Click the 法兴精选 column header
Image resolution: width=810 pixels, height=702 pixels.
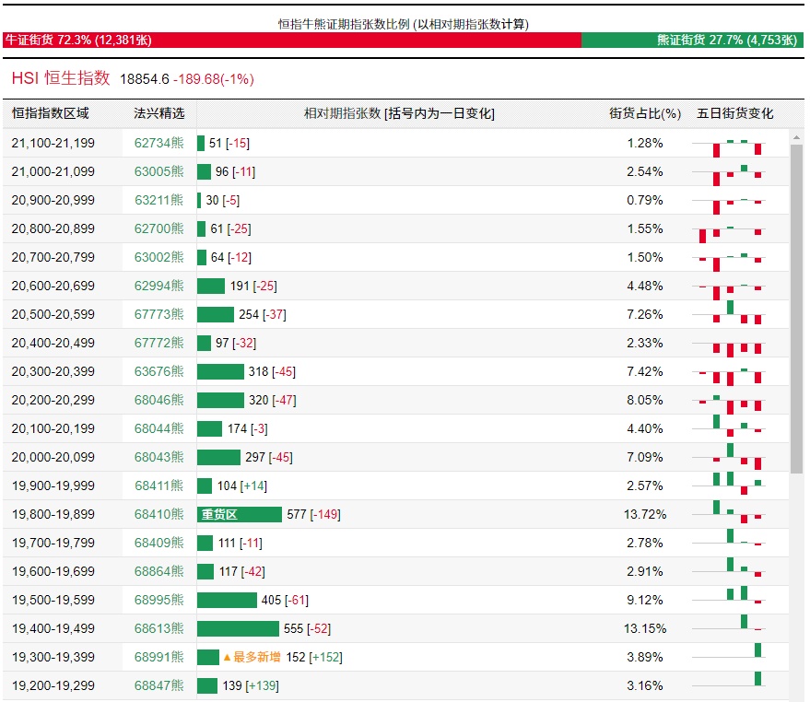click(x=158, y=113)
